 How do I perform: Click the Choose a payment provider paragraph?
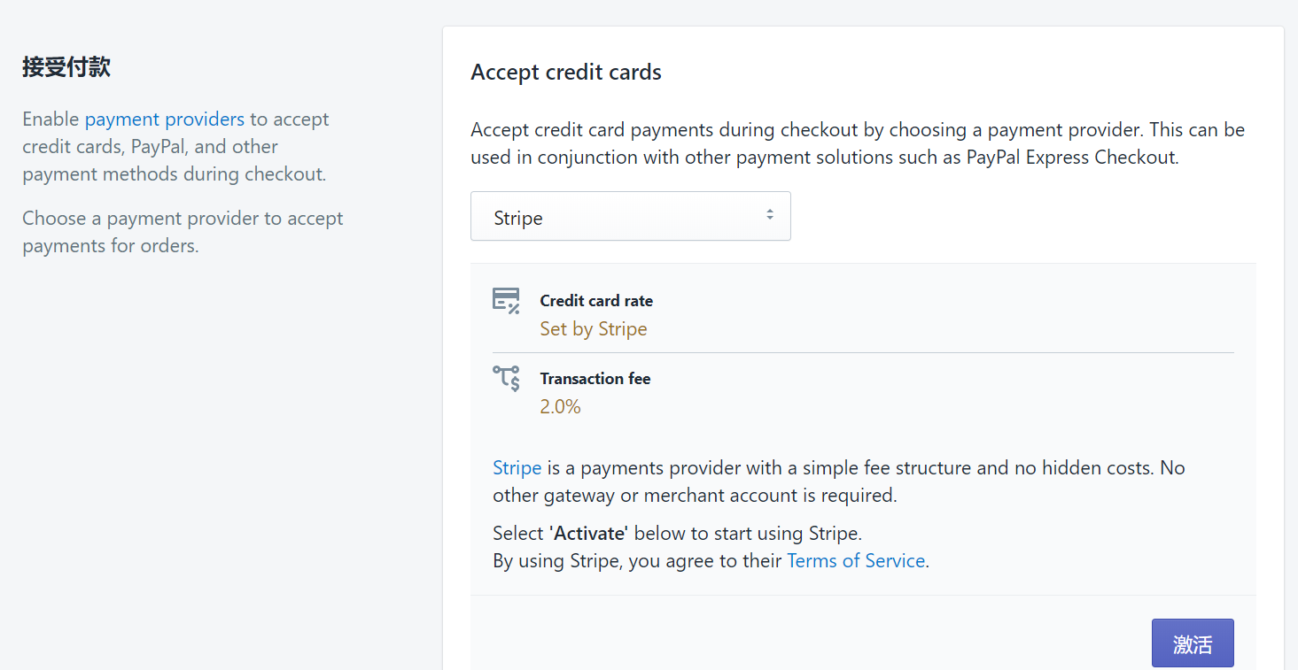point(183,232)
